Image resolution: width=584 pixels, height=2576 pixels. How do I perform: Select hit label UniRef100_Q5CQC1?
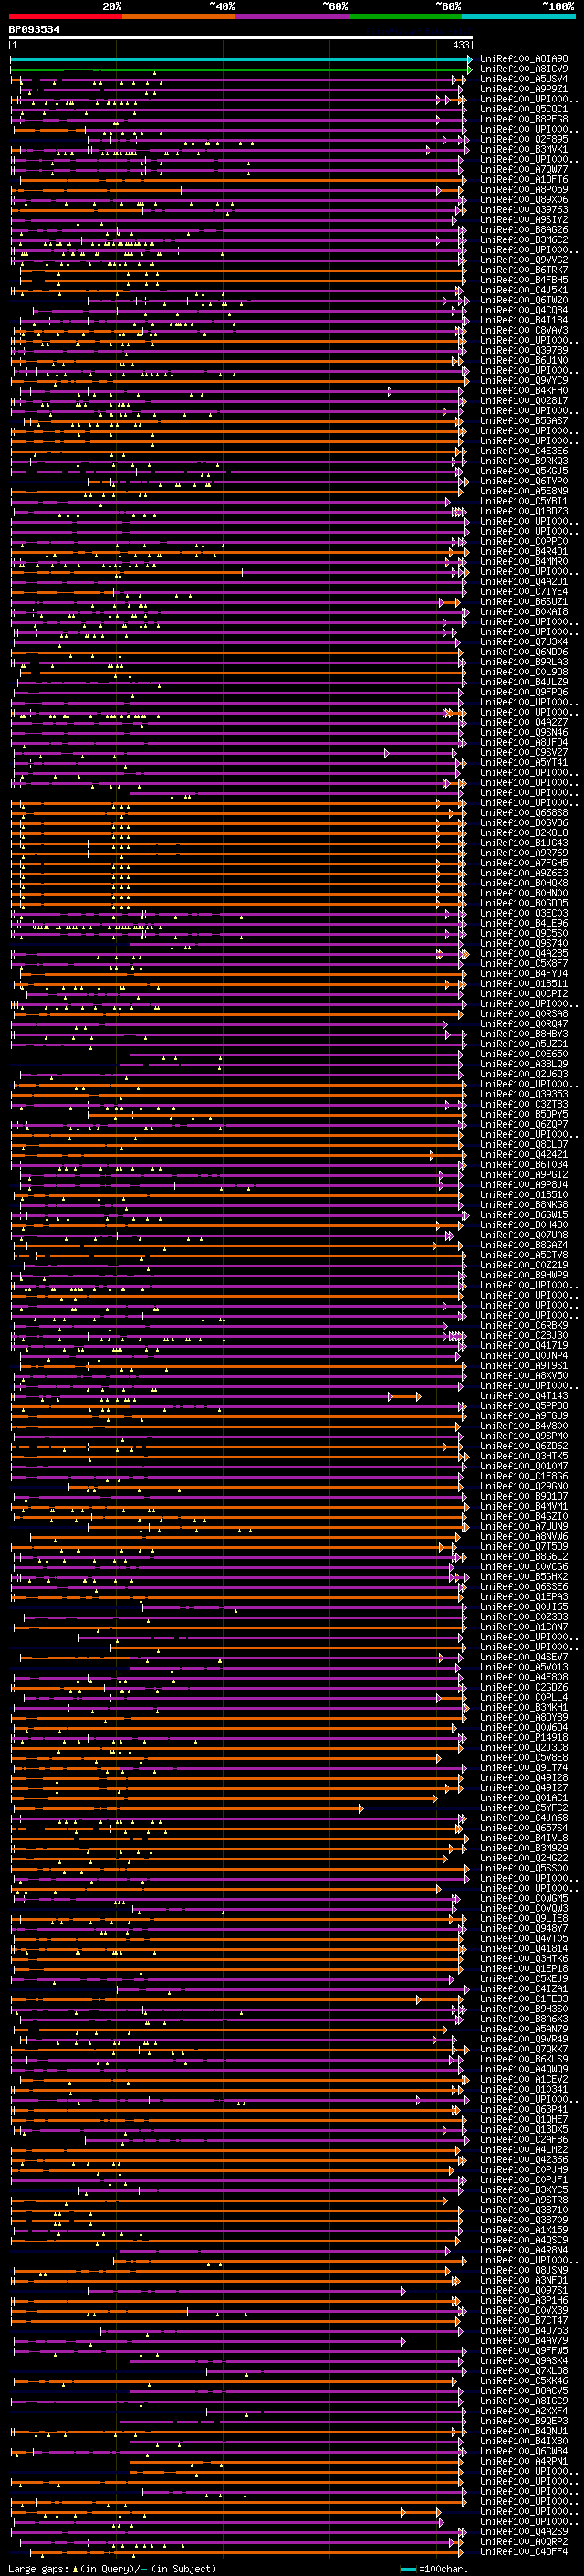tap(524, 109)
